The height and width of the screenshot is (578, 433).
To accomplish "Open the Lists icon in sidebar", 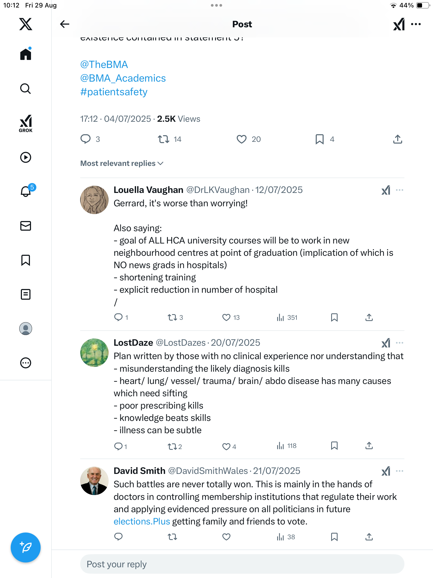I will click(x=26, y=294).
